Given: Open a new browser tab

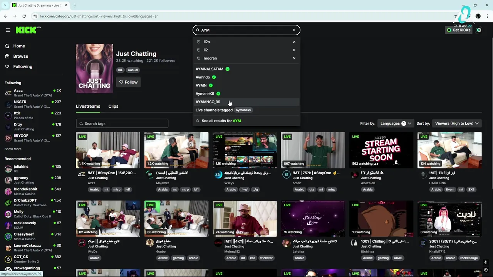Looking at the screenshot, I should coord(75,5).
